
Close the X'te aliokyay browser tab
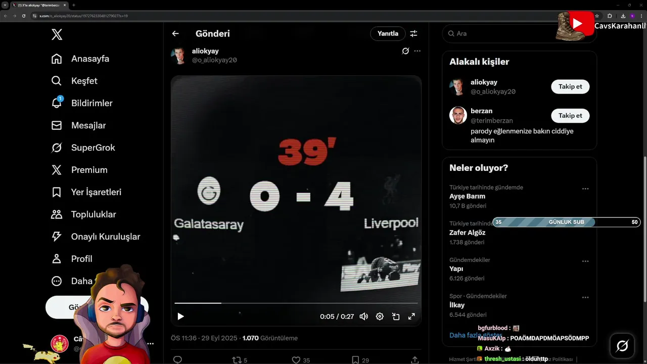(65, 5)
